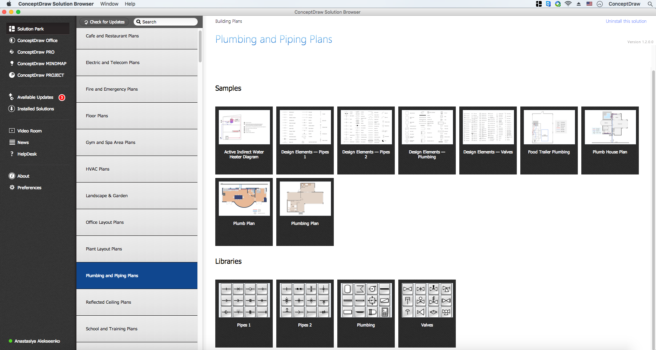The width and height of the screenshot is (656, 350).
Task: Open Design Elements — Valves sample
Action: tap(488, 140)
